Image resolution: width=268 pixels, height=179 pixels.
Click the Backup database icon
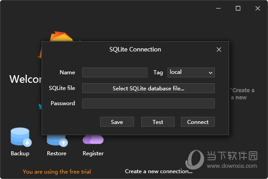21,137
